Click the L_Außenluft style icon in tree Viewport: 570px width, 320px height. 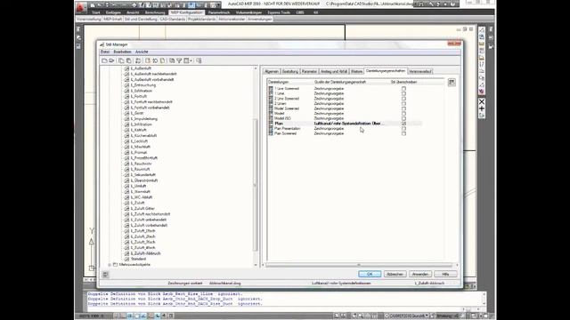(126, 68)
